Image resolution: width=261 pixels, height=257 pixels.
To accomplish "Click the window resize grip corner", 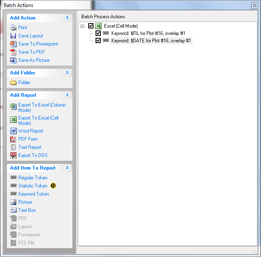I will pos(255,251).
